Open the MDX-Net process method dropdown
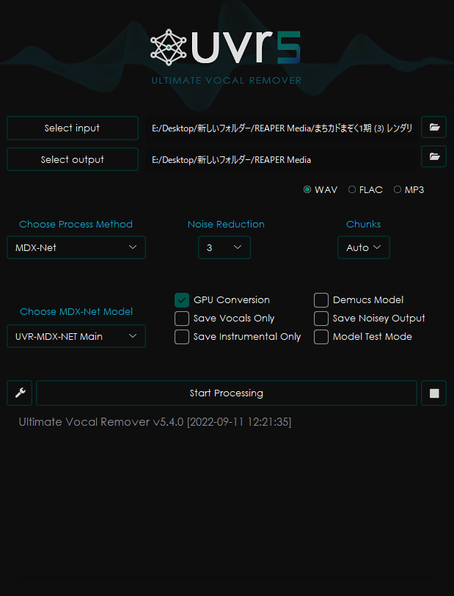Image resolution: width=454 pixels, height=596 pixels. coord(76,247)
